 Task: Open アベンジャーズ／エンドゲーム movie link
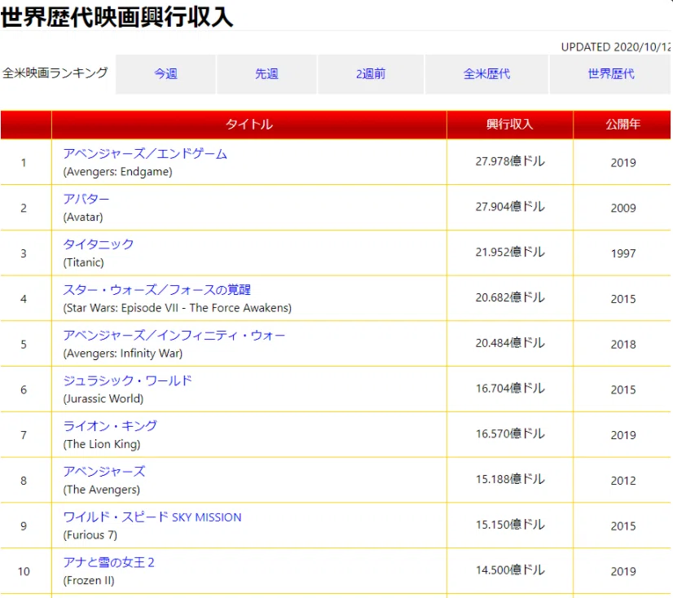[x=145, y=154]
